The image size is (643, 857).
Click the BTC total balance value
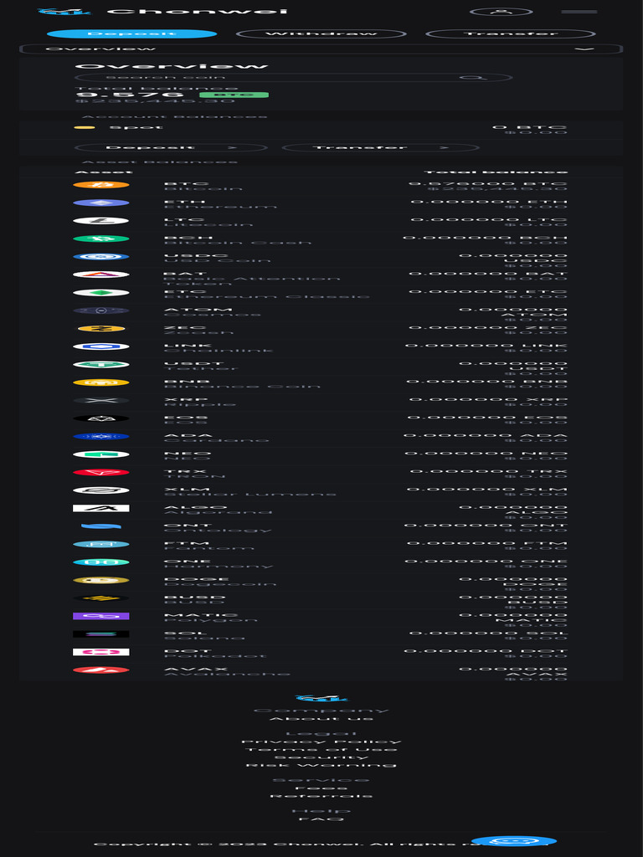(x=488, y=183)
